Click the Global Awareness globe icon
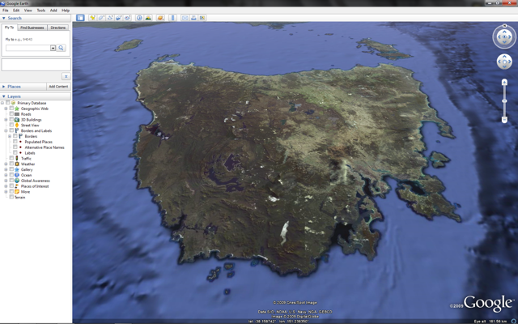 [17, 181]
